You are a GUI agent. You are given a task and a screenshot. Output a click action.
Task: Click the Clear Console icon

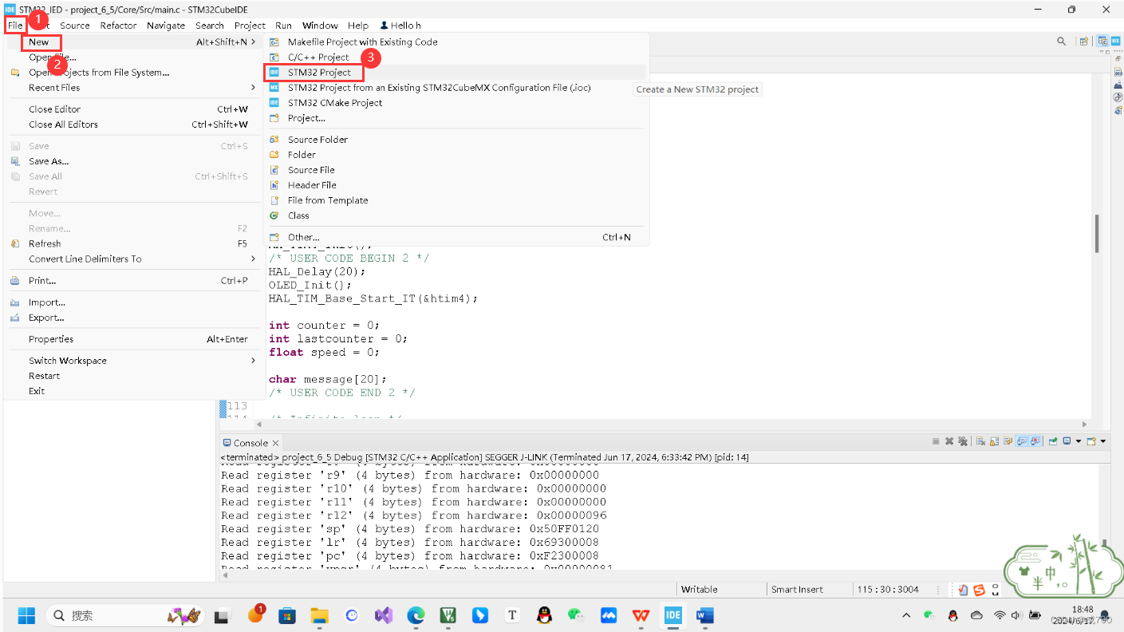click(x=980, y=441)
